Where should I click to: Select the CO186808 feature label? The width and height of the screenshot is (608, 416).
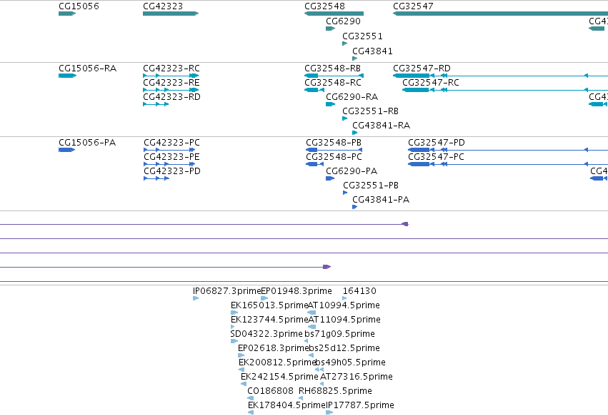point(270,391)
